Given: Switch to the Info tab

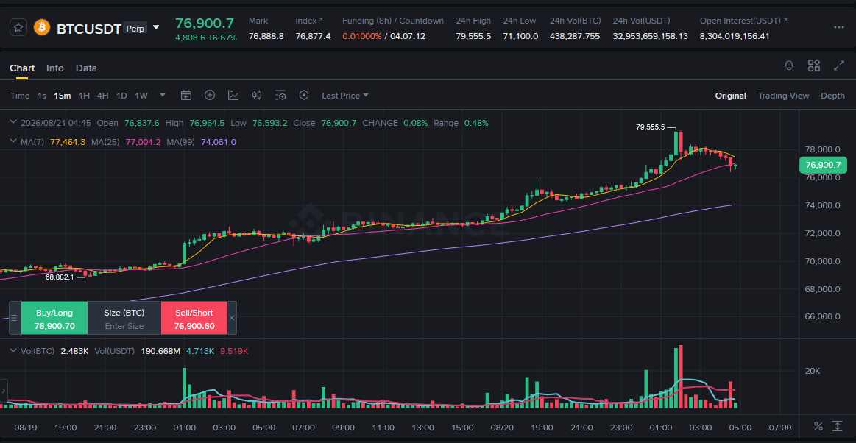Looking at the screenshot, I should pos(55,68).
